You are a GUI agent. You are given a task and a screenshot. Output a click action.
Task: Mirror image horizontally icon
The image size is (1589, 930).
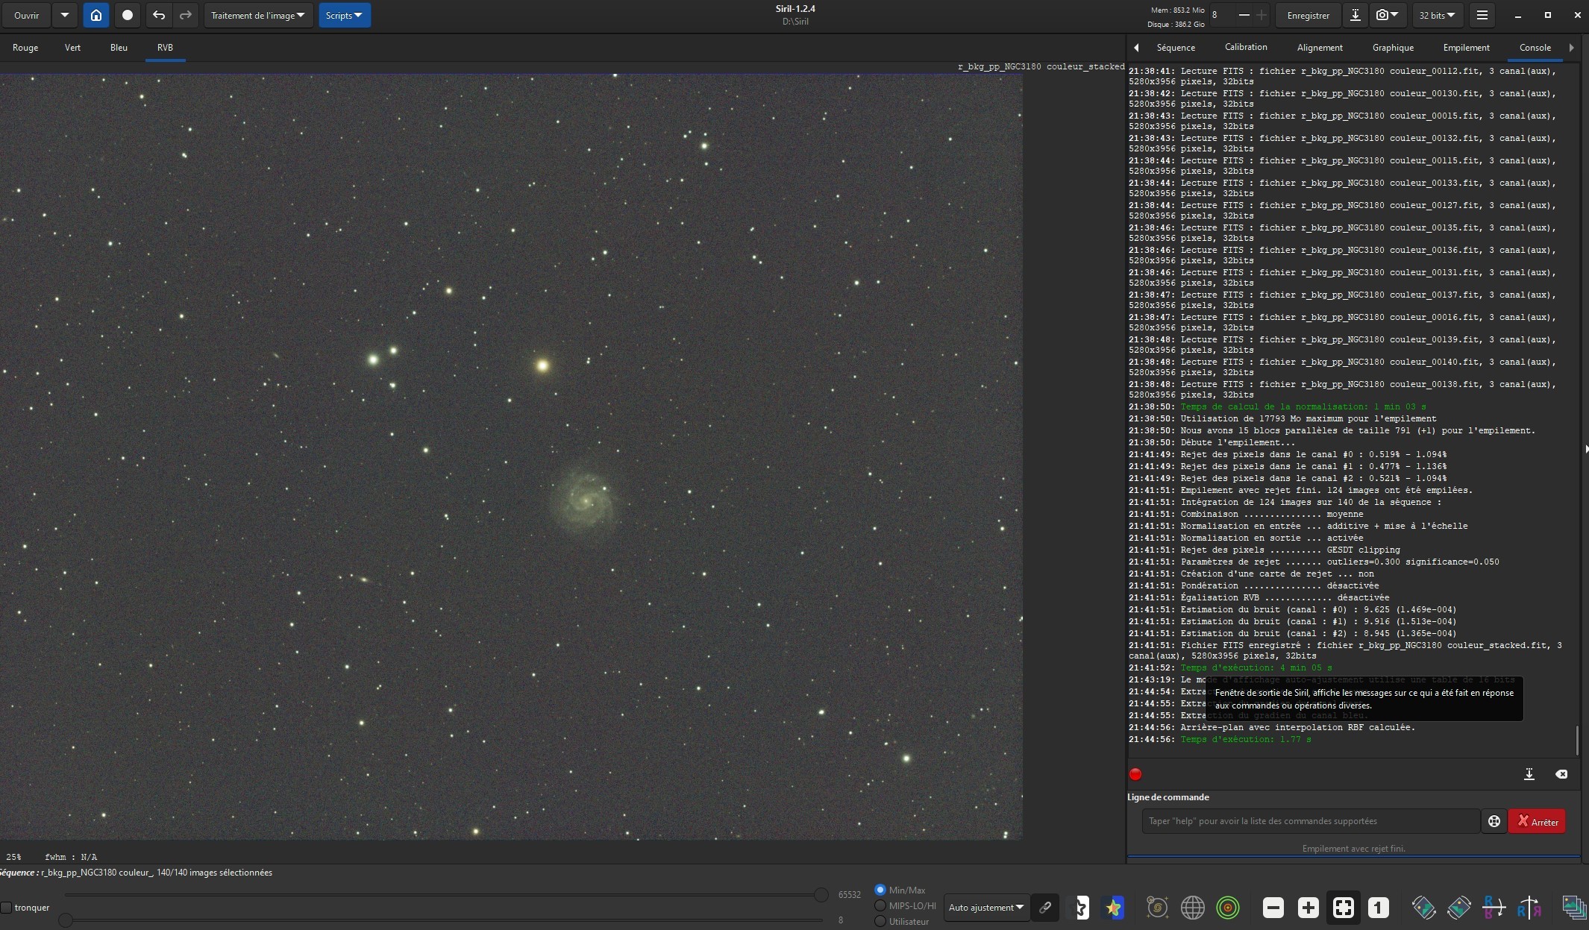(1529, 908)
